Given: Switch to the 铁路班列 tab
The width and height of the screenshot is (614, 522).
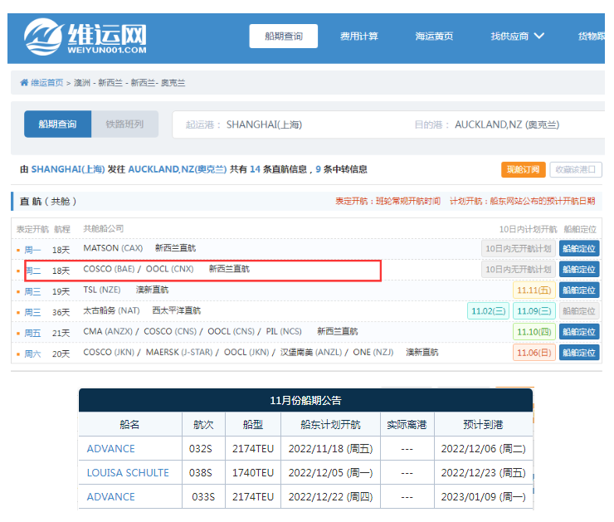Looking at the screenshot, I should point(124,124).
